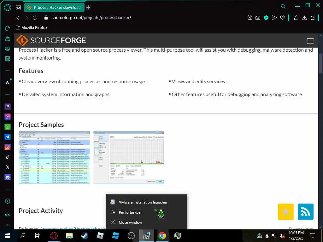Click the address bar padlock icon

click(x=46, y=18)
